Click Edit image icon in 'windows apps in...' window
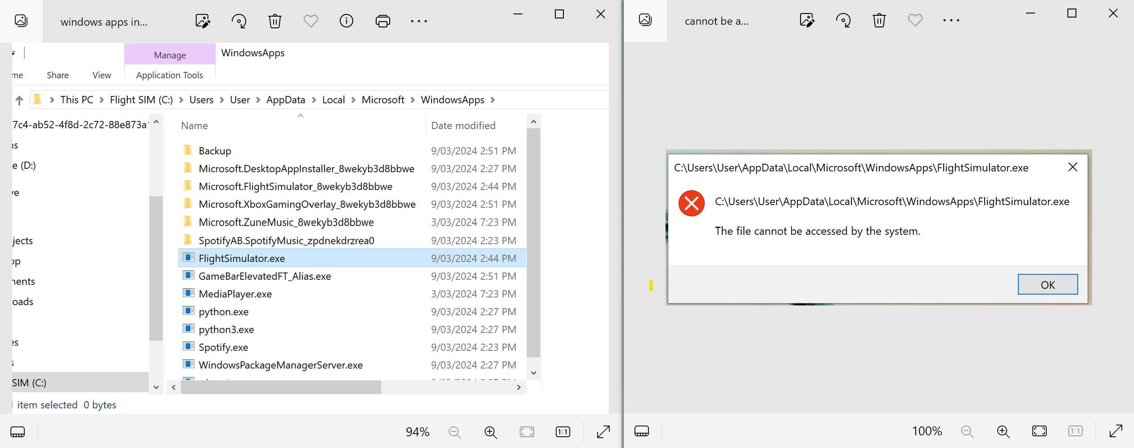Image resolution: width=1134 pixels, height=448 pixels. (x=202, y=21)
